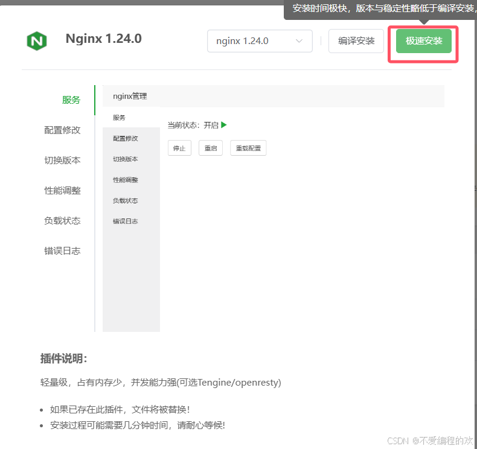The image size is (477, 449).
Task: Open the nginx 1.24.0 version dropdown
Action: tap(260, 41)
